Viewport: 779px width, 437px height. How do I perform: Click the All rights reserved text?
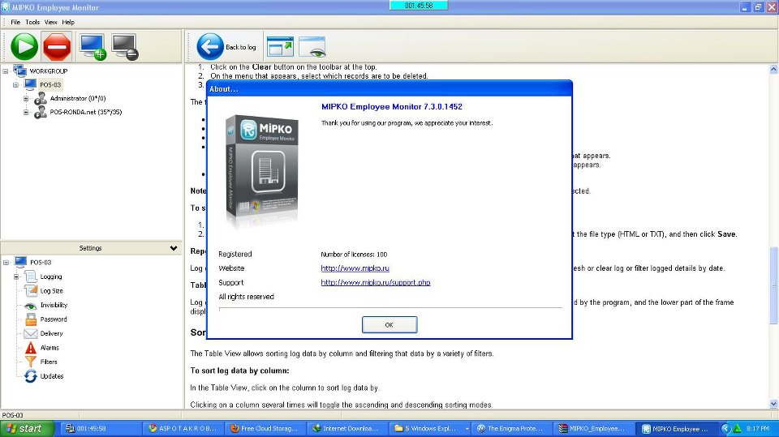pyautogui.click(x=247, y=297)
